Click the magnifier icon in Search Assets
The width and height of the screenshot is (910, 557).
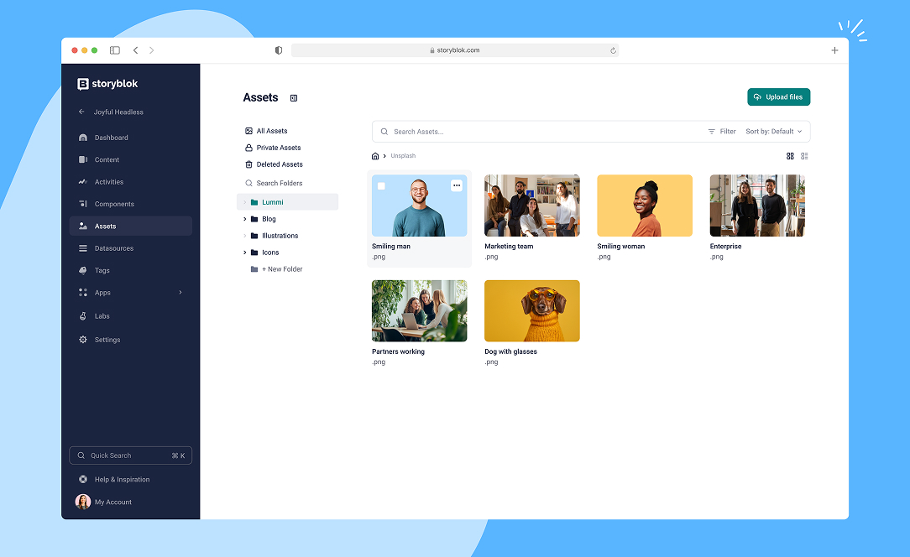tap(384, 132)
